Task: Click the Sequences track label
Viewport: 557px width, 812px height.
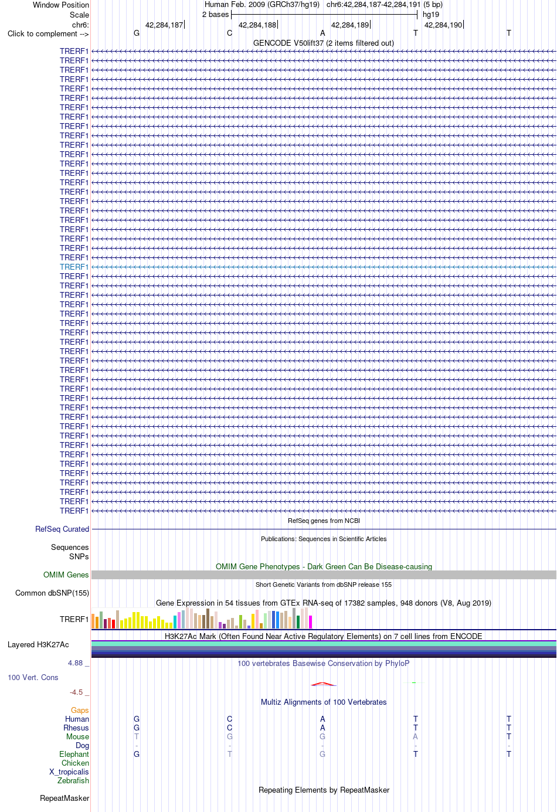Action: (x=70, y=547)
